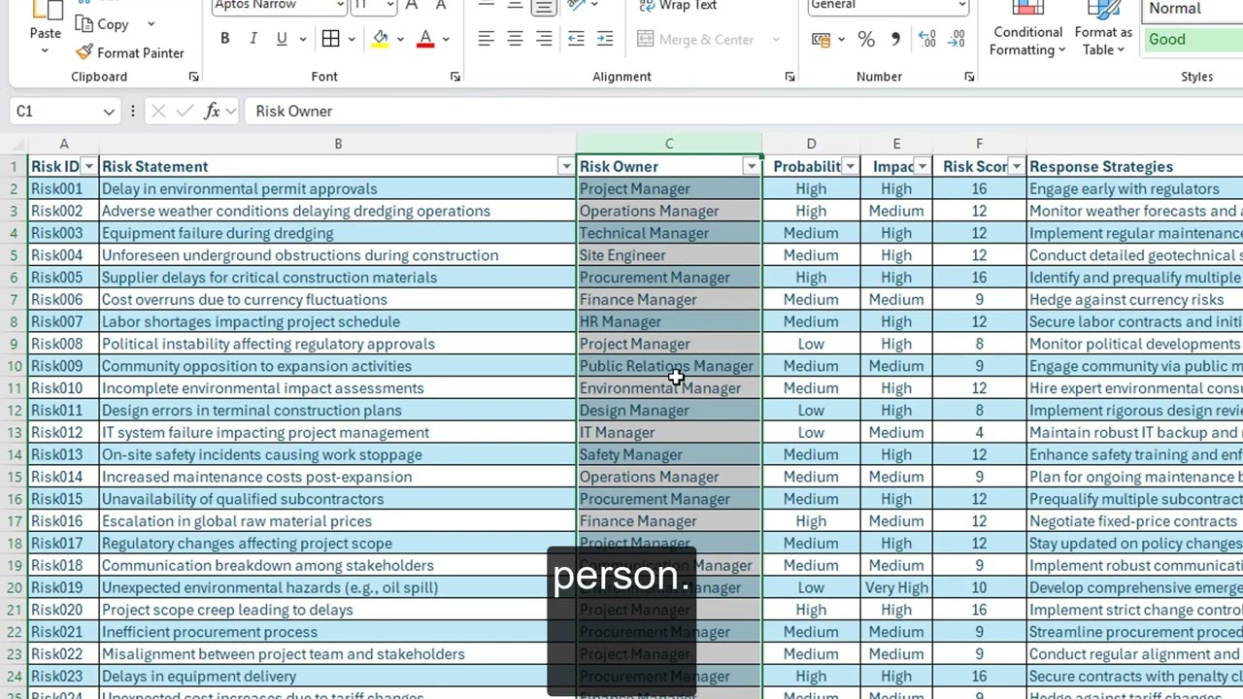Open the Paste options dropdown arrow
Viewport: 1243px width, 699px height.
click(45, 50)
